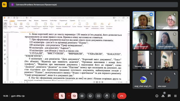The height and width of the screenshot is (101, 180).
Task: Select Ольга Сыровежко's video tile
Action: coord(167,40)
